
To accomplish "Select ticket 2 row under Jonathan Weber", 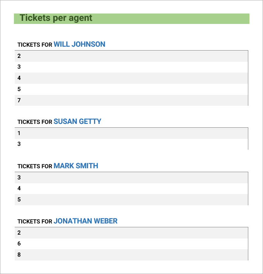I will coord(131,233).
